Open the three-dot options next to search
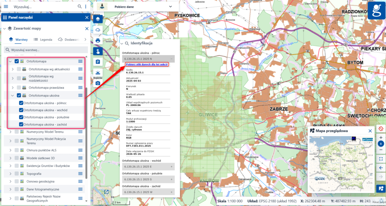Image resolution: width=386 pixels, height=206 pixels. [x=86, y=7]
